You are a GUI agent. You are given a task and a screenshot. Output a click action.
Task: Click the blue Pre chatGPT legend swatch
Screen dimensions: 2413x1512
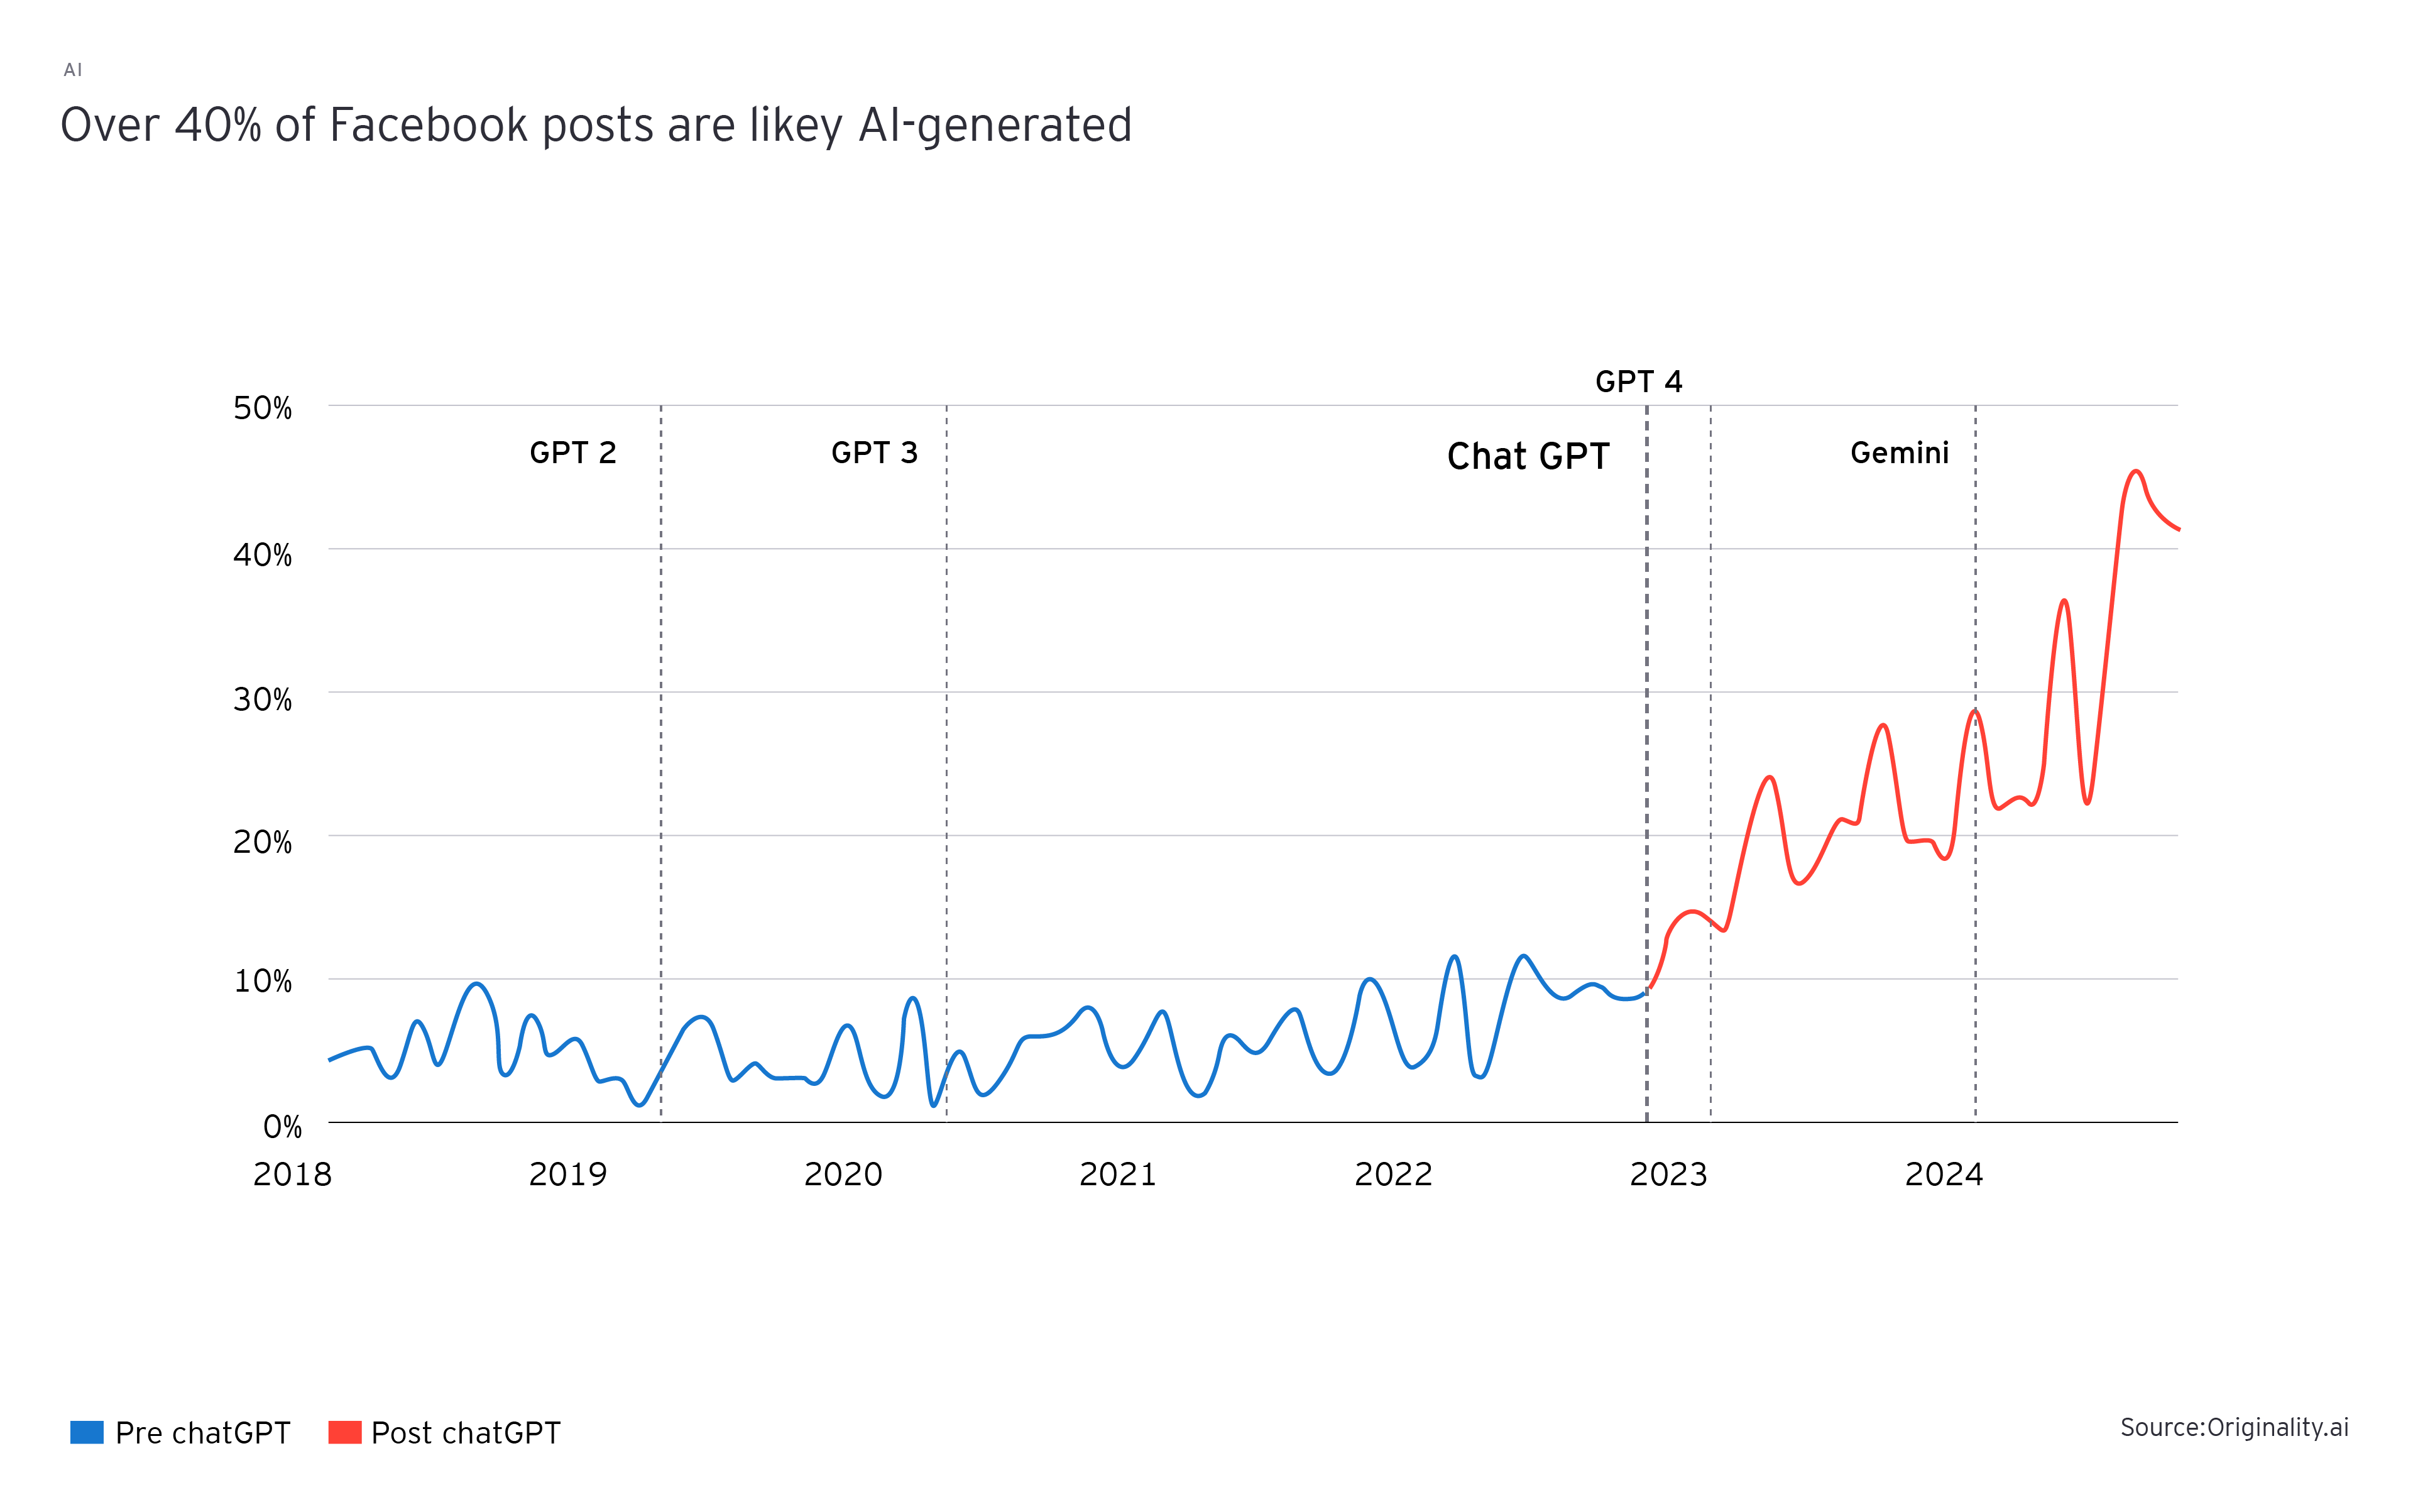87,1432
